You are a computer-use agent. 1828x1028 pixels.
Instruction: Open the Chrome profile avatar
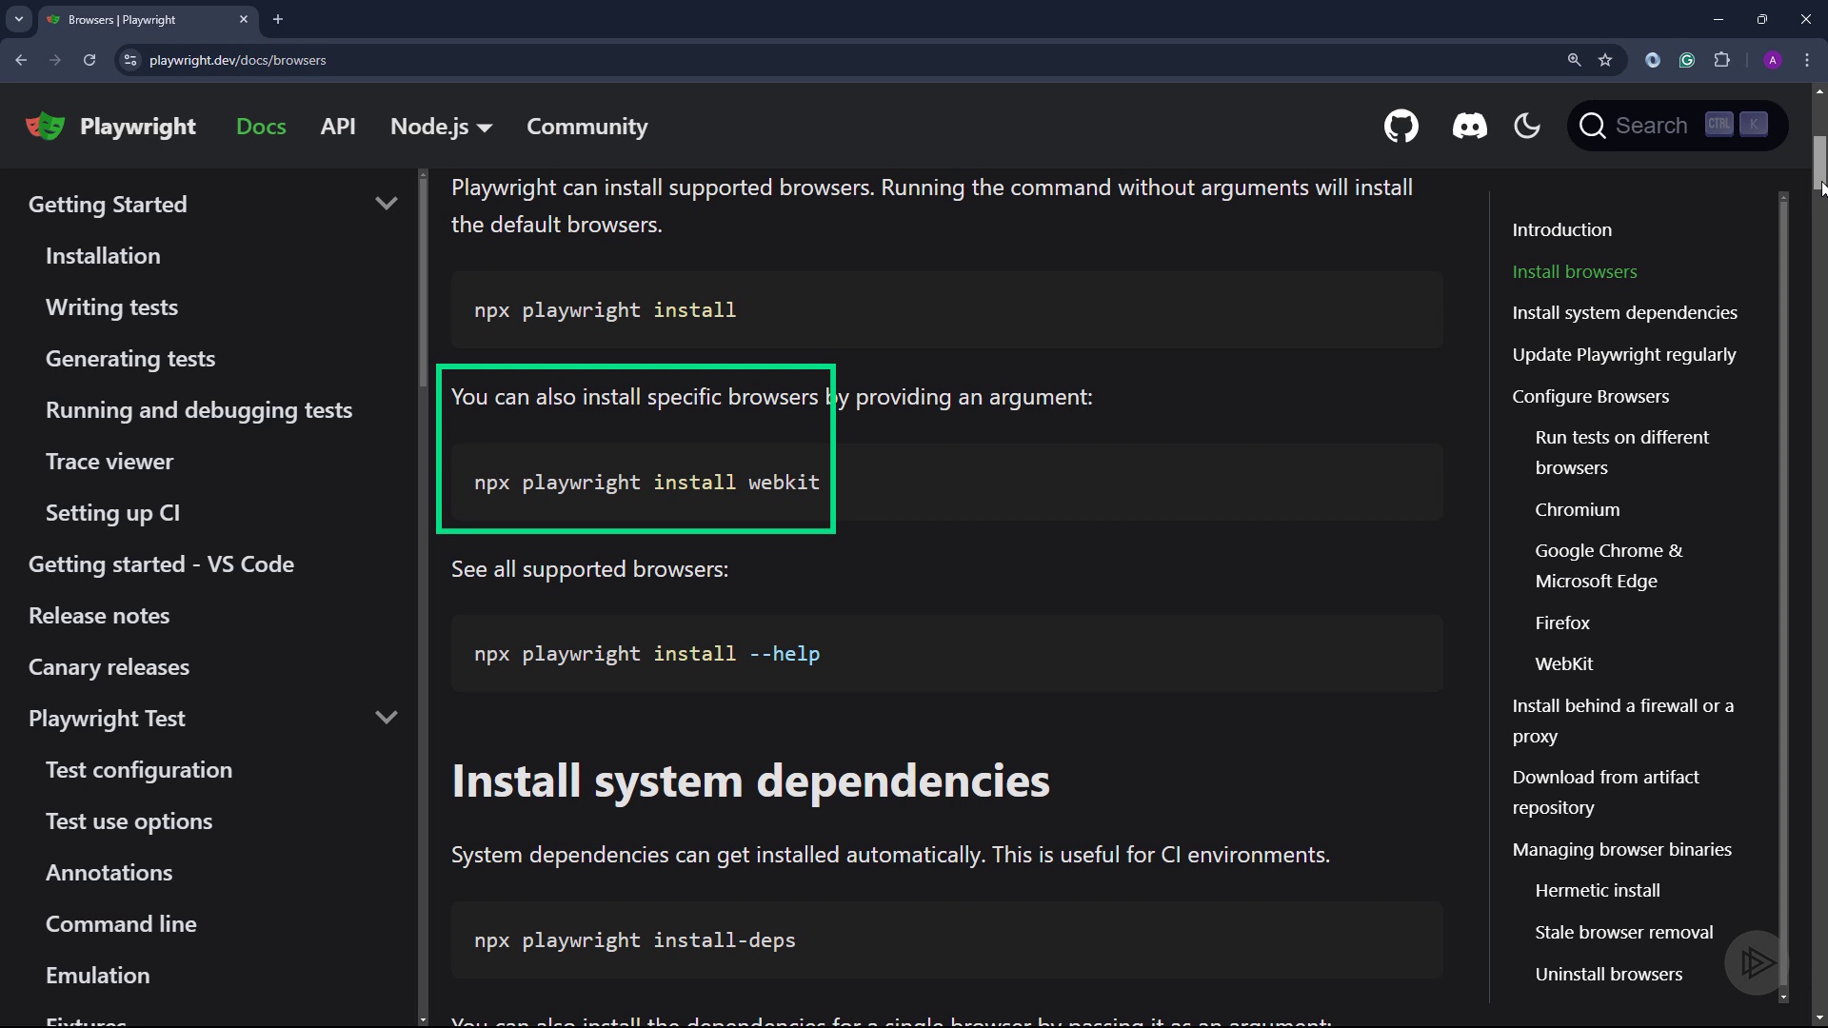[1773, 60]
